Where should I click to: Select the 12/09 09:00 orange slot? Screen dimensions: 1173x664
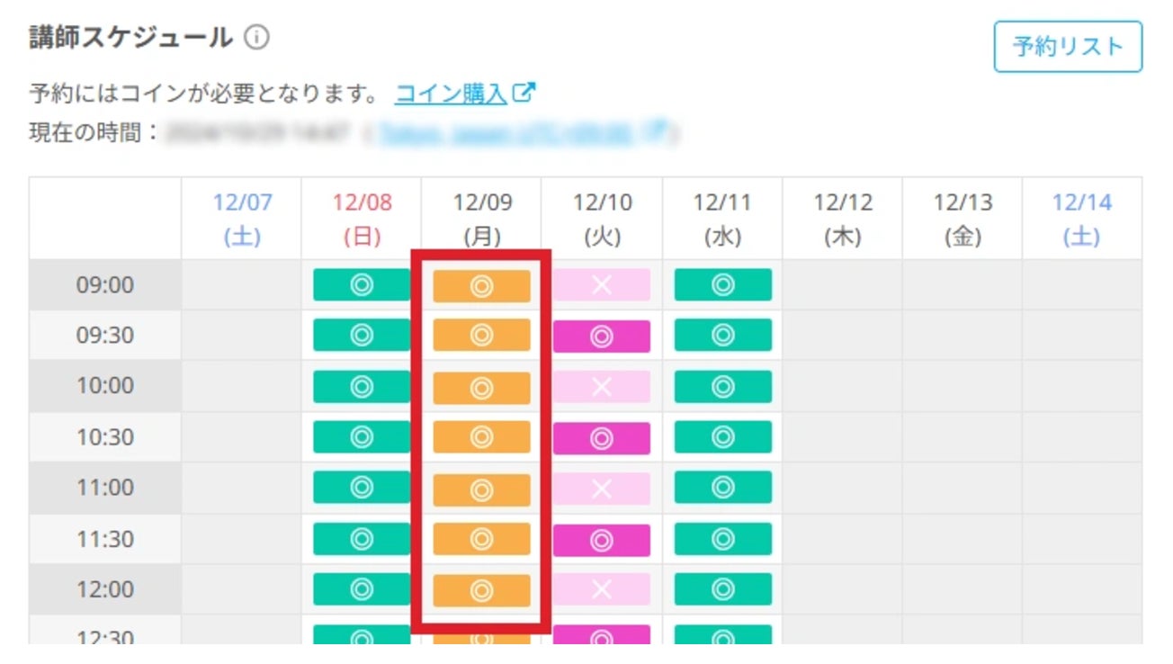pyautogui.click(x=481, y=285)
